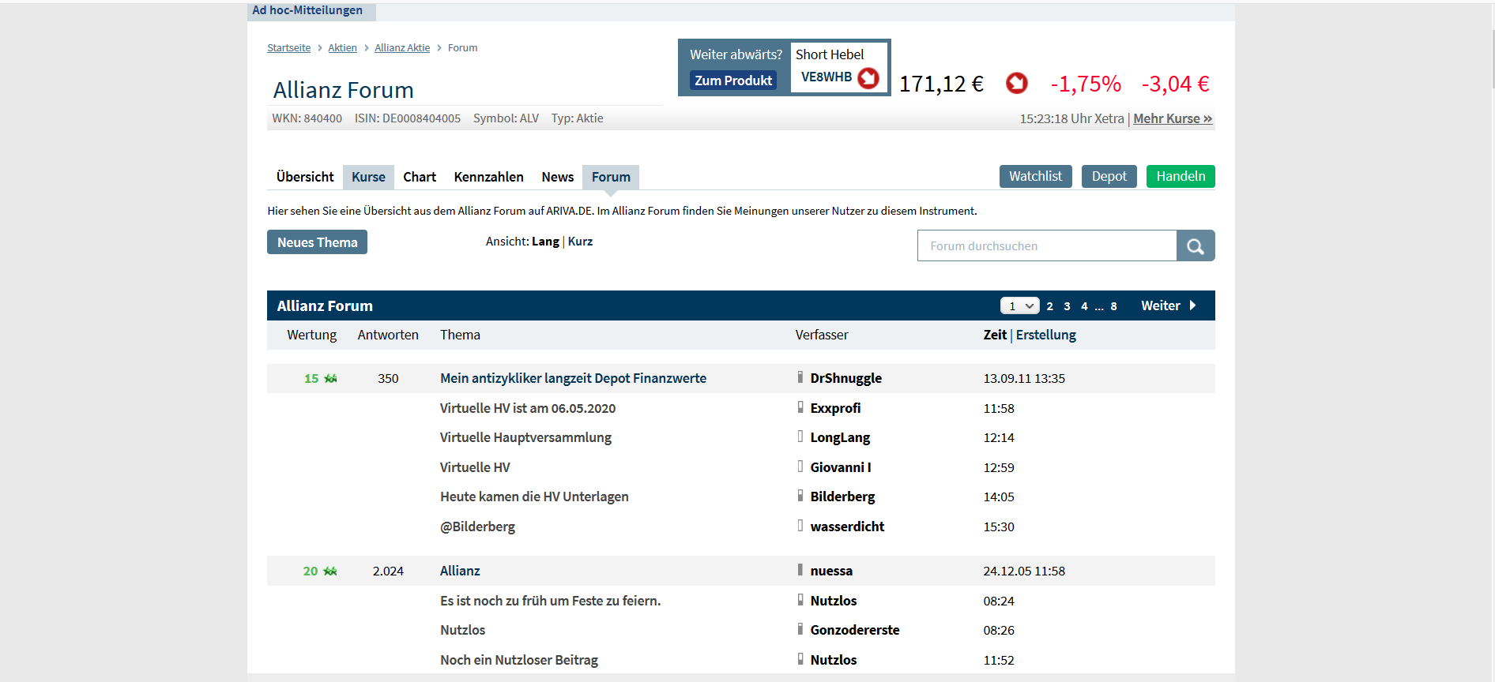Open the Kennzahlen tab

coord(488,177)
